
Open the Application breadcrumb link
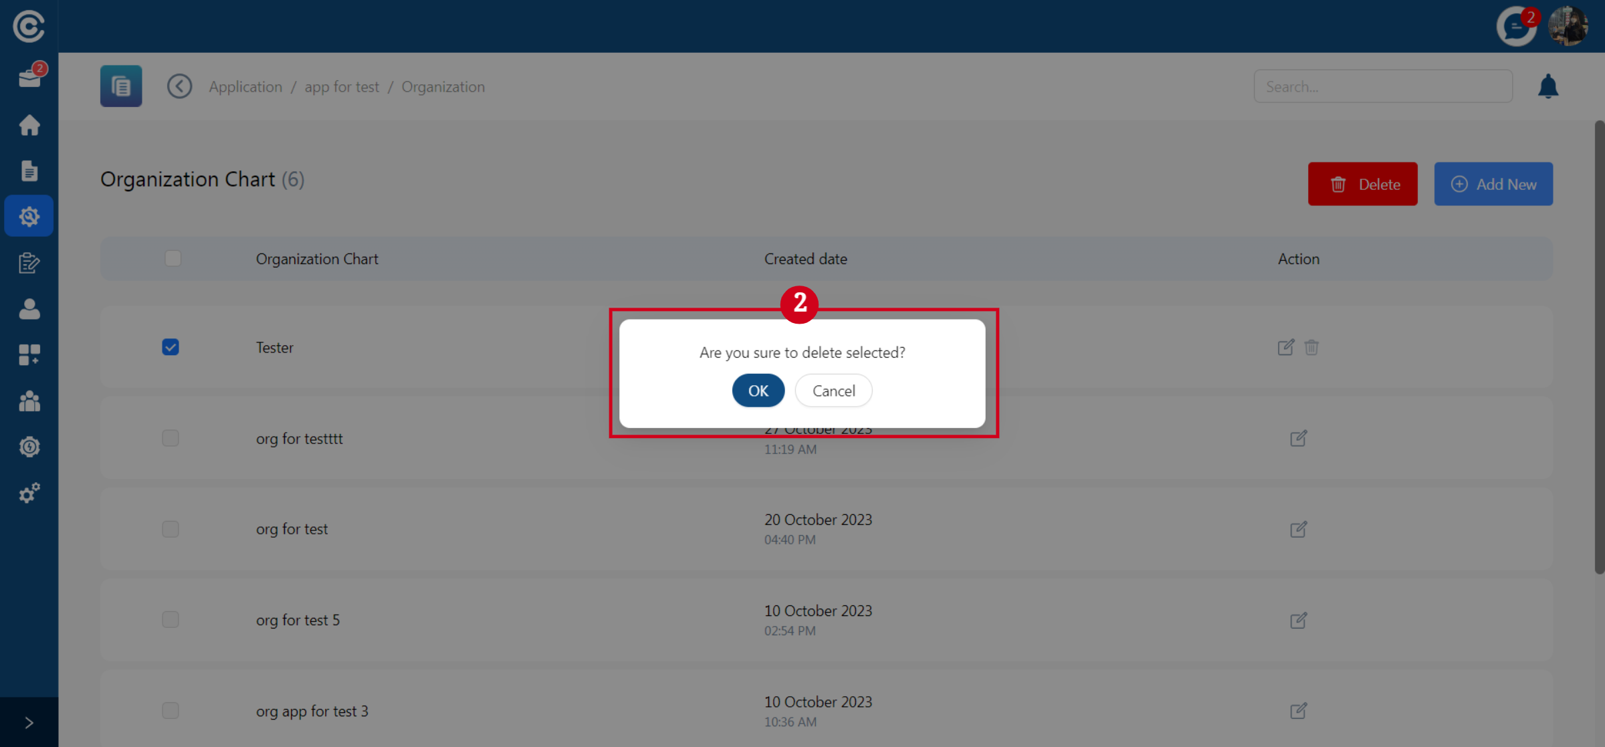point(245,87)
